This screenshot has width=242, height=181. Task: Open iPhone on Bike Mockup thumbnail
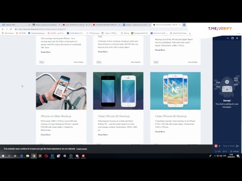(61, 91)
